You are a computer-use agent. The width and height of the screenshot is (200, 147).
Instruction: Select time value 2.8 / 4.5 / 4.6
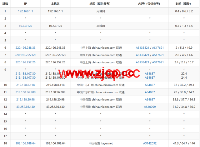coord(184,55)
